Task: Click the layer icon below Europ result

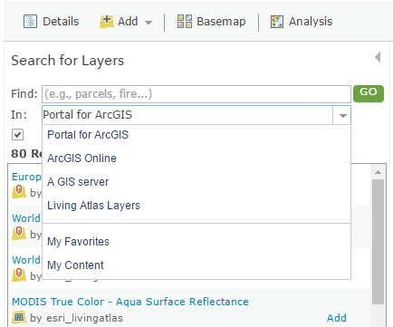Action: 19,192
